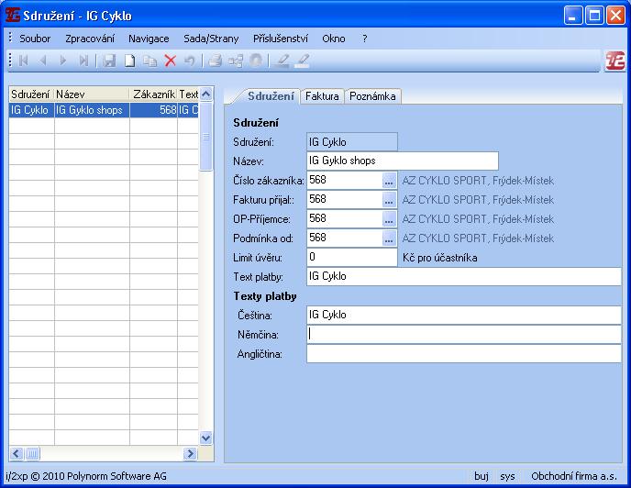
Task: Click the Číslo zákazníka field with 568
Action: click(x=345, y=181)
